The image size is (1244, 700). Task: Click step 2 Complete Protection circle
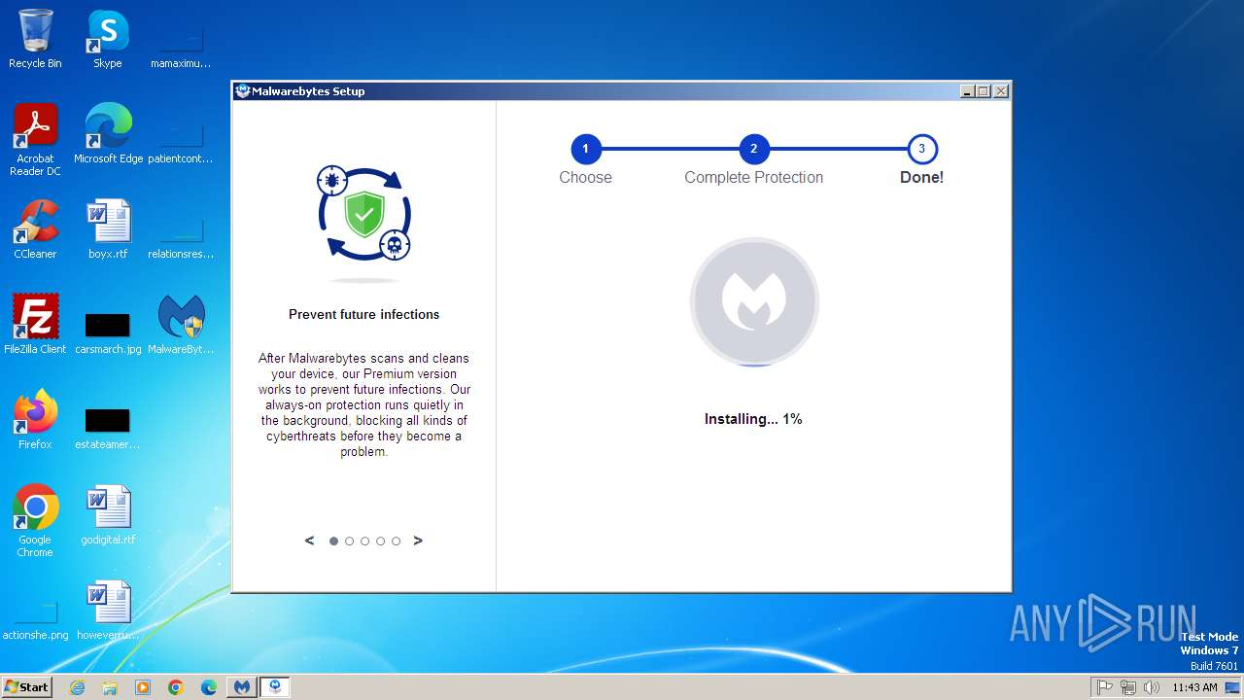tap(754, 149)
